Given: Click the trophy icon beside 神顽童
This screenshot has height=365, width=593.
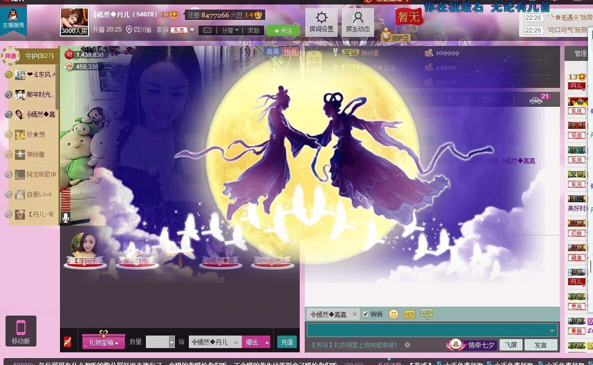Looking at the screenshot, I should point(335,52).
